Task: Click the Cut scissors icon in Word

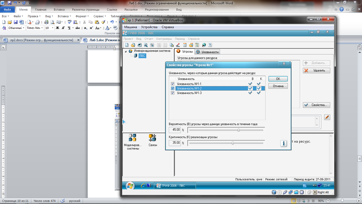Action: click(x=84, y=22)
